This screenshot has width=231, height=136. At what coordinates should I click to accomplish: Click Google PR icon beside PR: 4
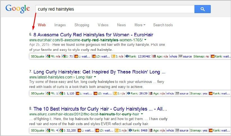(x=48, y=130)
